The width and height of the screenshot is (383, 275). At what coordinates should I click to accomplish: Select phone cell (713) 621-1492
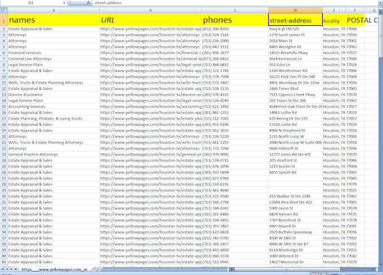pos(235,106)
